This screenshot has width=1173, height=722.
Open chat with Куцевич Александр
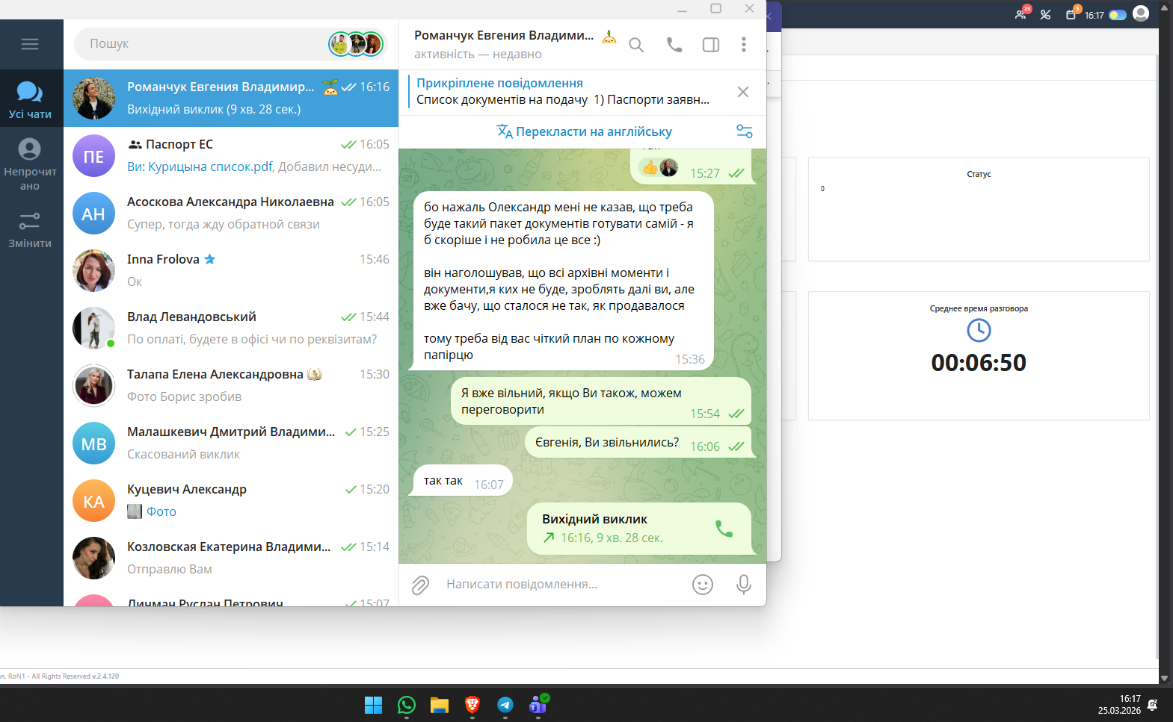231,500
